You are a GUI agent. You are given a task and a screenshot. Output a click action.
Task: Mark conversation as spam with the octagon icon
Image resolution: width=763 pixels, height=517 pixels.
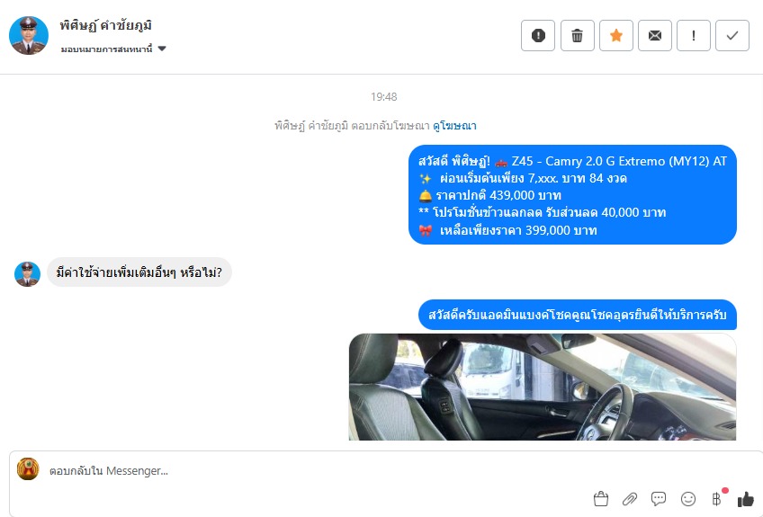(x=538, y=35)
